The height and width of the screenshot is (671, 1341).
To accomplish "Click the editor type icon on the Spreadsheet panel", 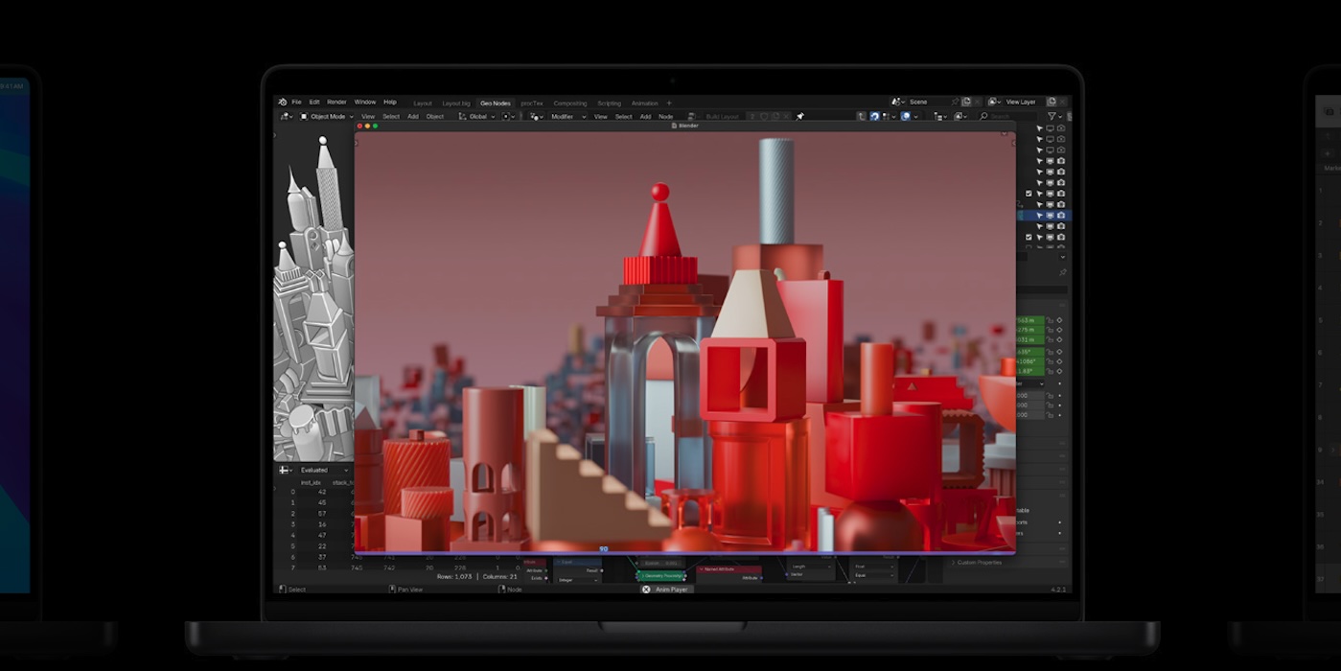I will click(x=284, y=470).
